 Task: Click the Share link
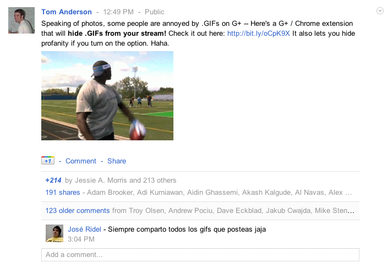pos(117,161)
